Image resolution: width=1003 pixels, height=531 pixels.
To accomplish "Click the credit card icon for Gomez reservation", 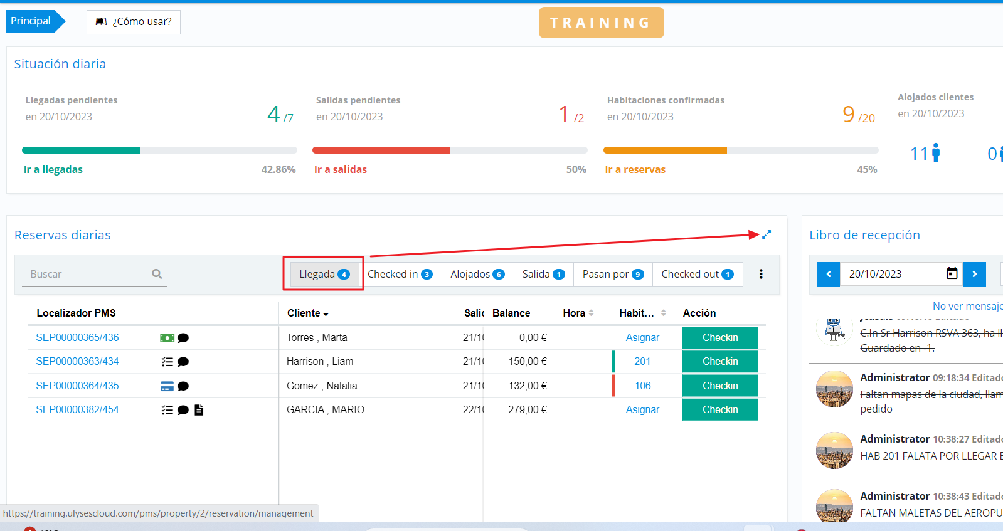I will click(x=167, y=386).
